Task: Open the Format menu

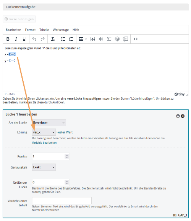Action: [x=30, y=30]
